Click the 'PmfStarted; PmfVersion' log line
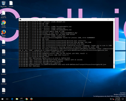This screenshot has height=101, width=126. (44, 58)
